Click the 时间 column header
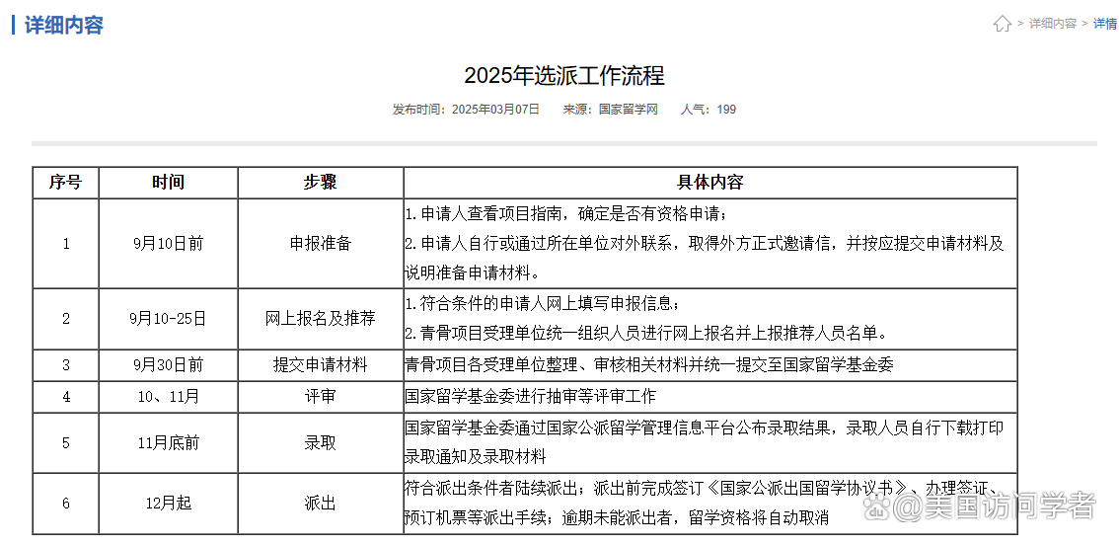This screenshot has width=1119, height=545. pos(169,182)
